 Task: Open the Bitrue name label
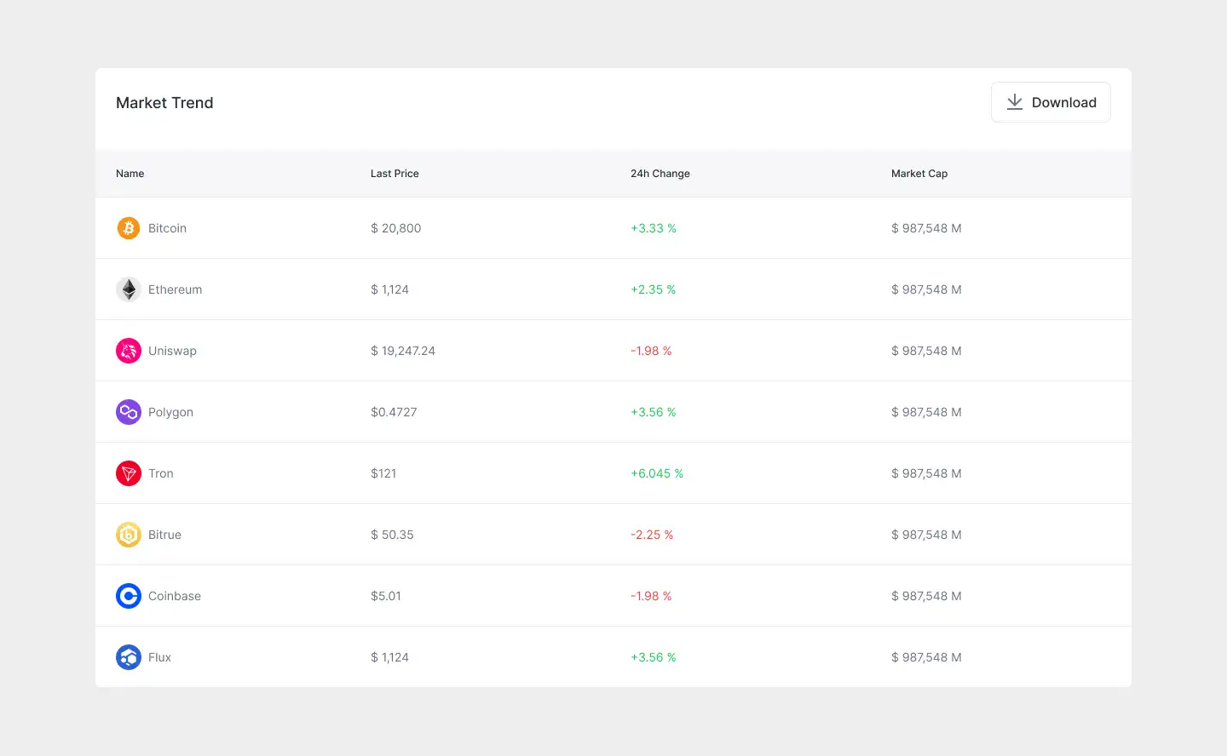[x=164, y=535]
